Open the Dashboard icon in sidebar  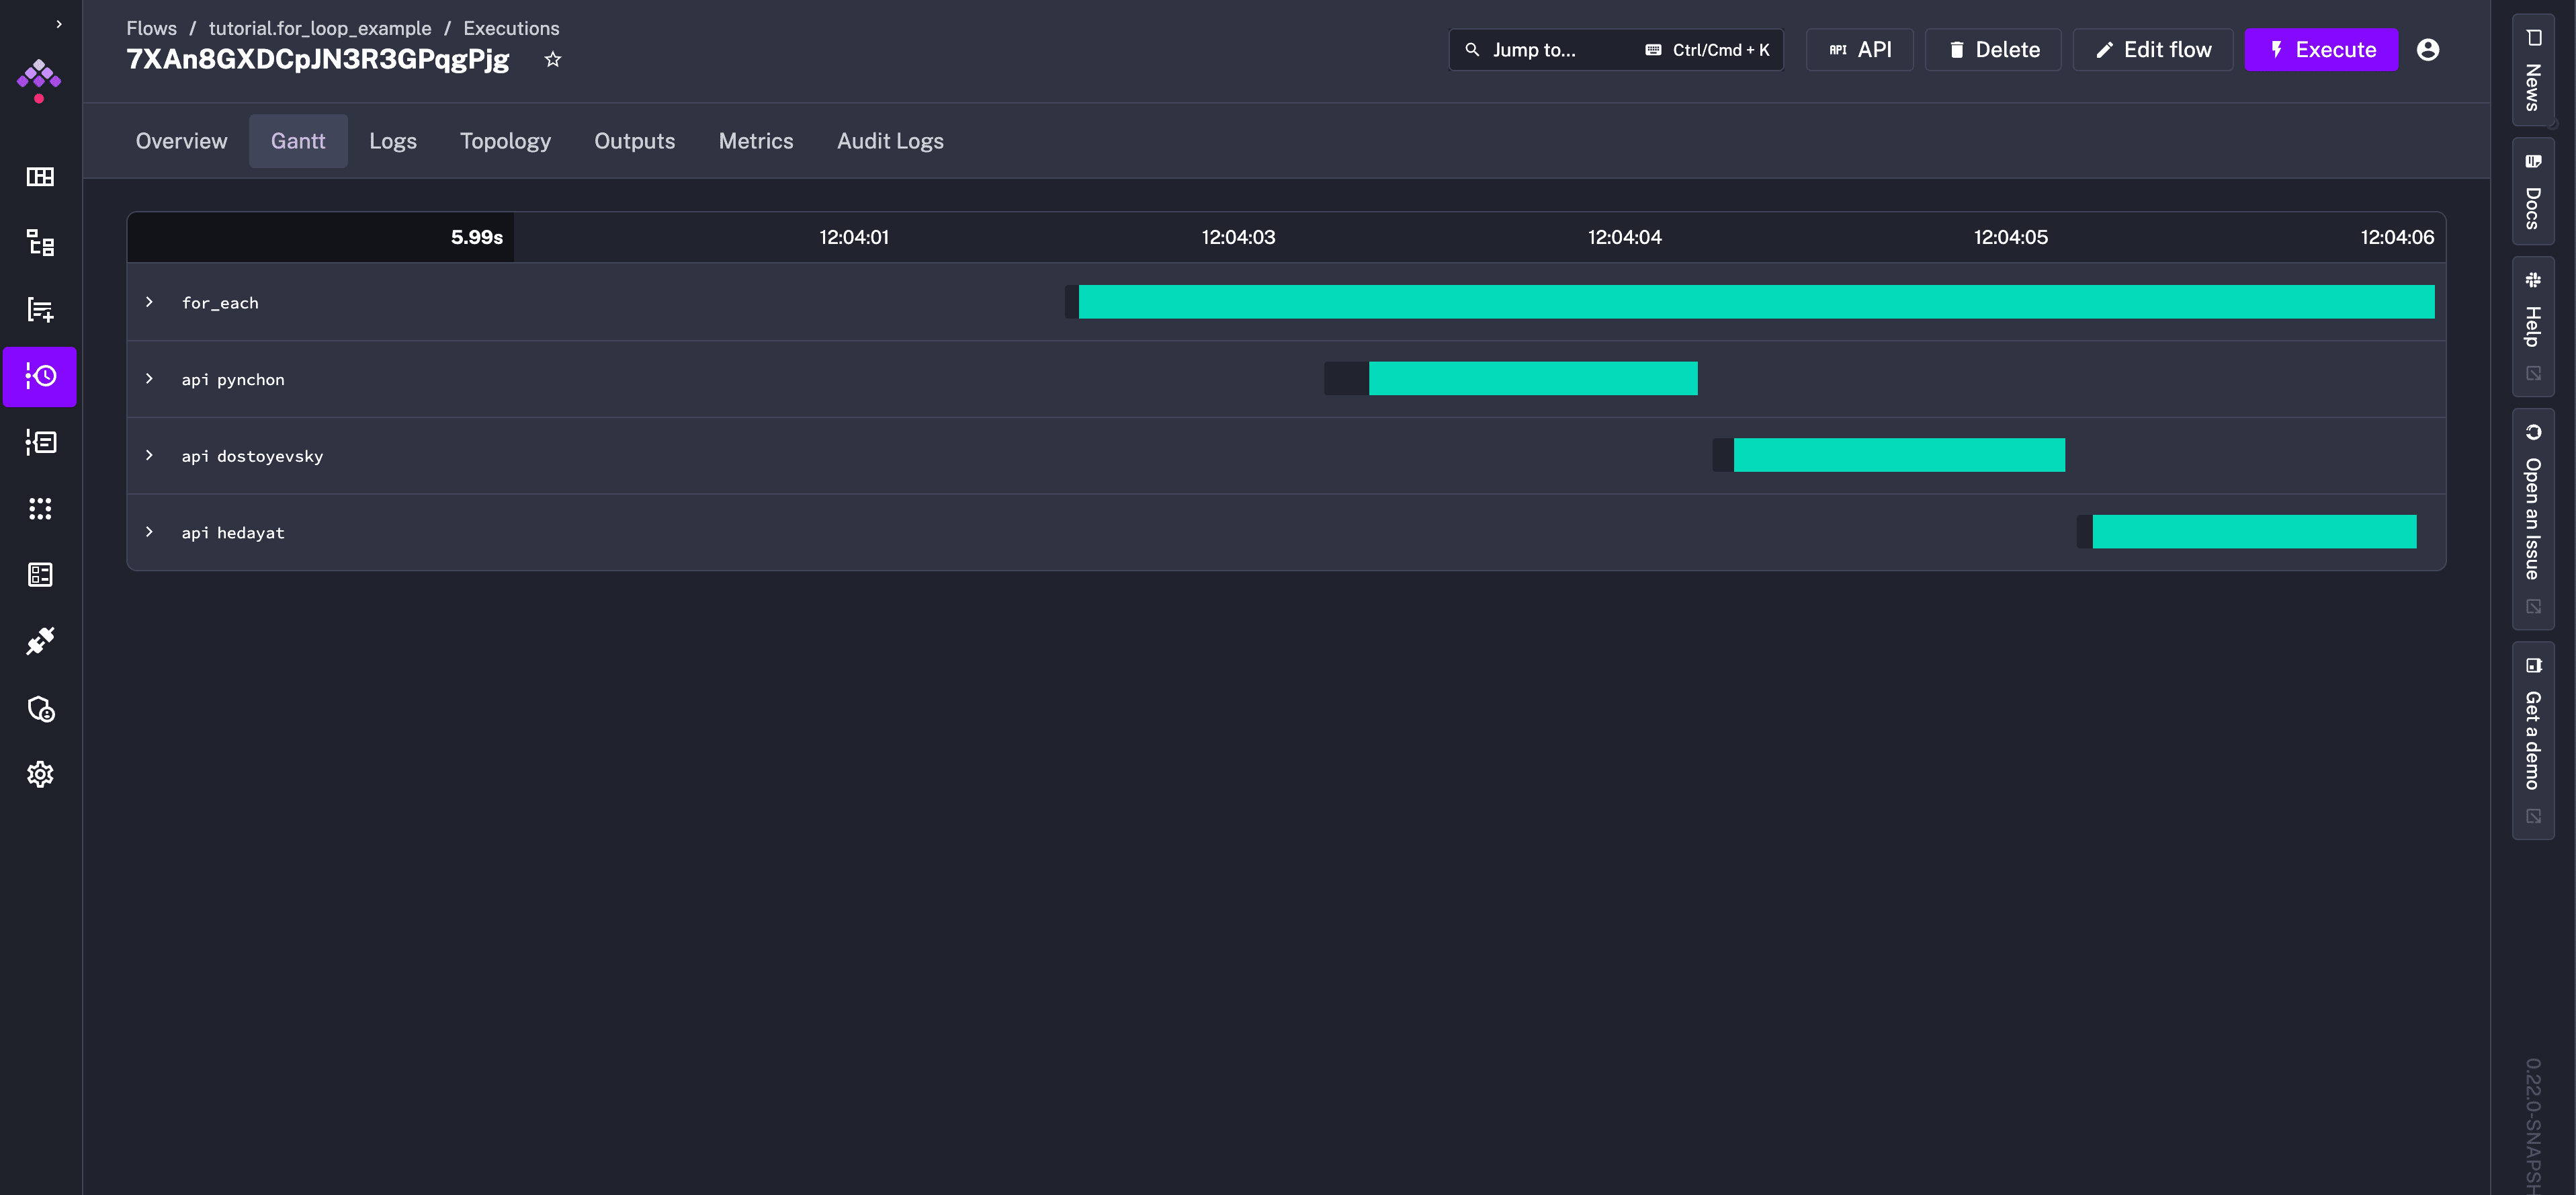pyautogui.click(x=40, y=177)
